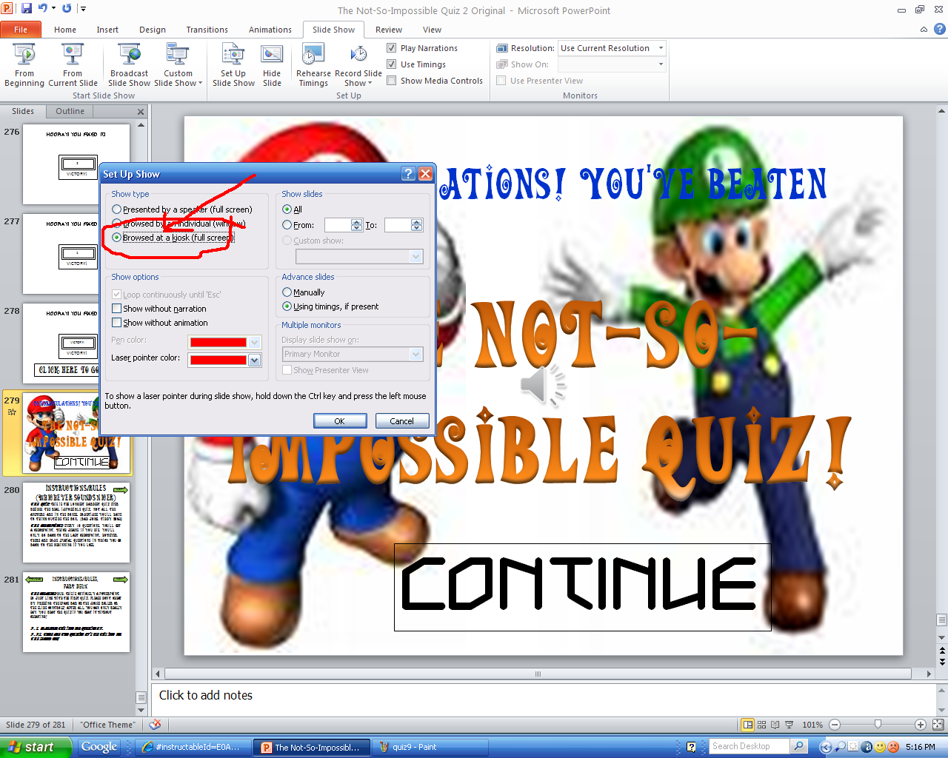This screenshot has height=758, width=948.
Task: Click Cancel in Set Up Show dialog
Action: click(402, 420)
